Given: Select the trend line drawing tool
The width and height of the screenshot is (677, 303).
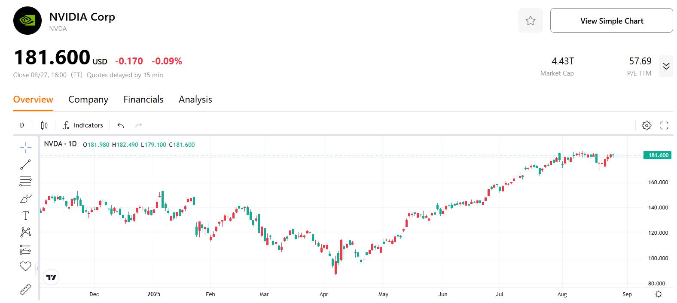Looking at the screenshot, I should pos(25,164).
